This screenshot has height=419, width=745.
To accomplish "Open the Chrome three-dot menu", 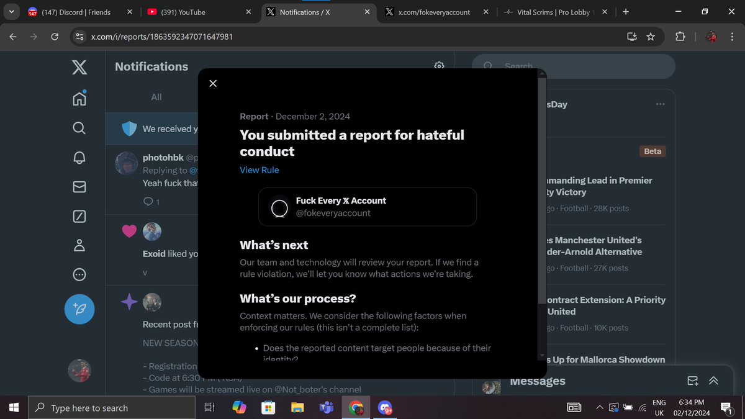I will pos(732,37).
